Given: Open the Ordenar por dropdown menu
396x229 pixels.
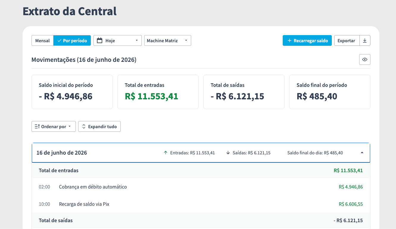Looking at the screenshot, I should tap(54, 126).
